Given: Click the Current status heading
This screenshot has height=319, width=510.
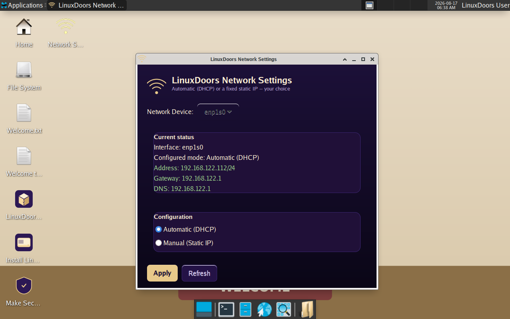Looking at the screenshot, I should [x=174, y=137].
